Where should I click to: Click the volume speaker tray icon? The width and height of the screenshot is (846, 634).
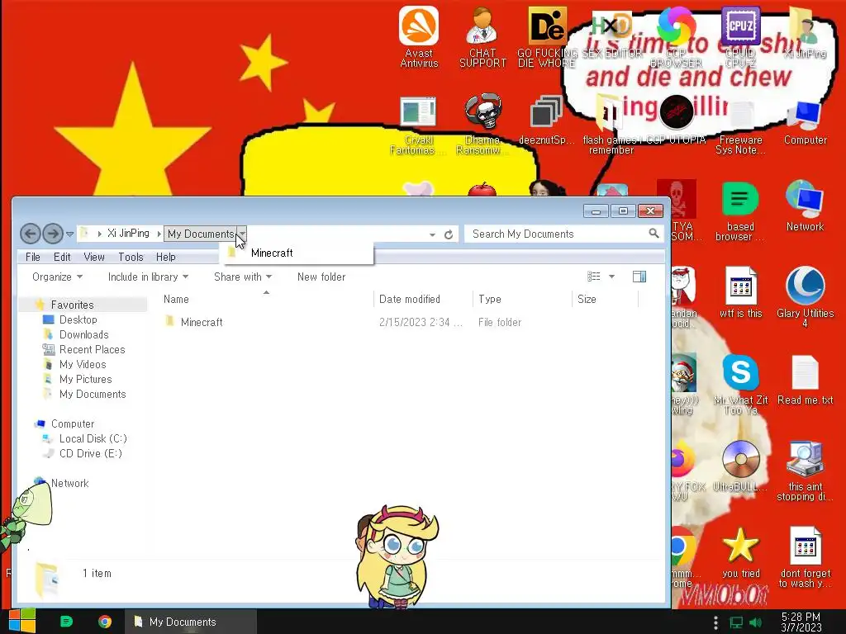[756, 622]
